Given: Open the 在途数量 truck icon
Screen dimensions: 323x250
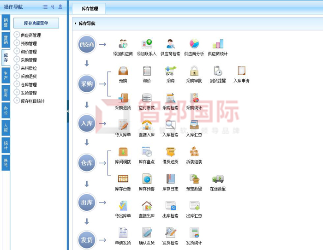Looking at the screenshot, I should pyautogui.click(x=218, y=179).
